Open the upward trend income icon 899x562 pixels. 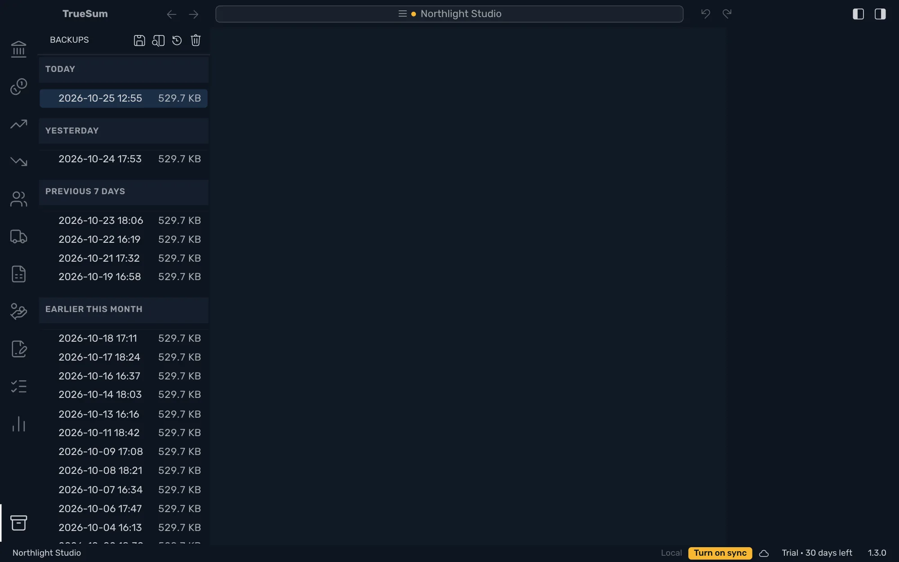click(x=18, y=124)
